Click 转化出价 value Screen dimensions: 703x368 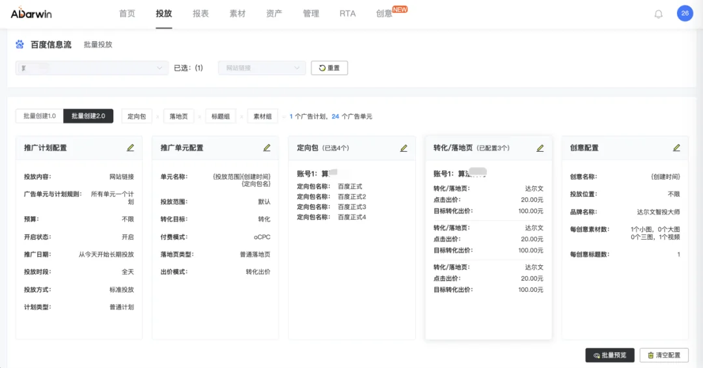tap(258, 272)
